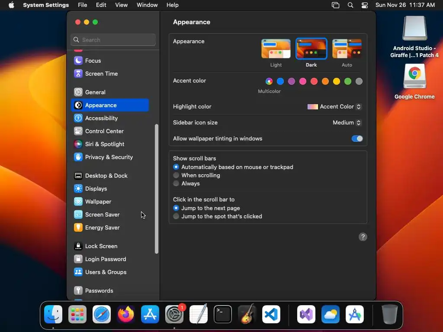Launch Safari from the Dock

click(102, 314)
